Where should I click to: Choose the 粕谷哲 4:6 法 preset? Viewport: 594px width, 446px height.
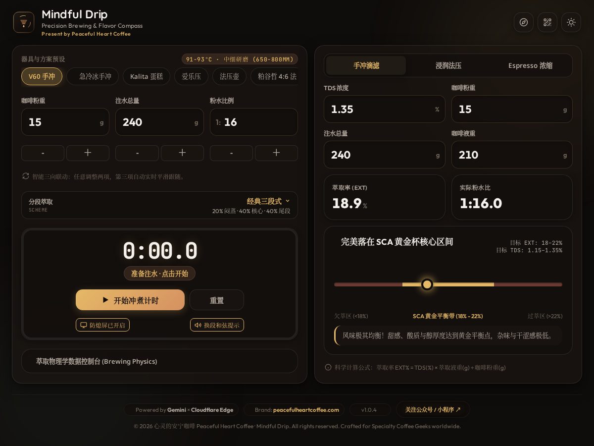click(x=274, y=76)
